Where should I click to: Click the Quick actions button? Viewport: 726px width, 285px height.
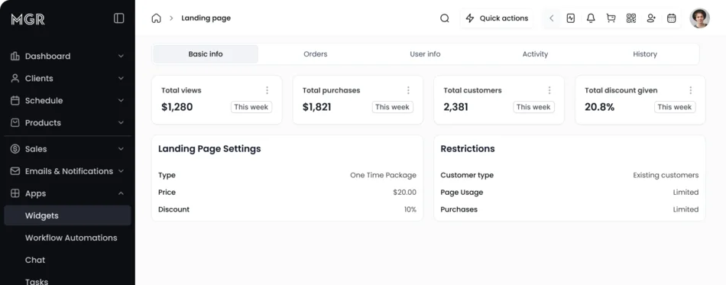pos(497,18)
